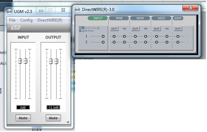
Task: Click the -13.0dB output level readout
Action: [53, 107]
